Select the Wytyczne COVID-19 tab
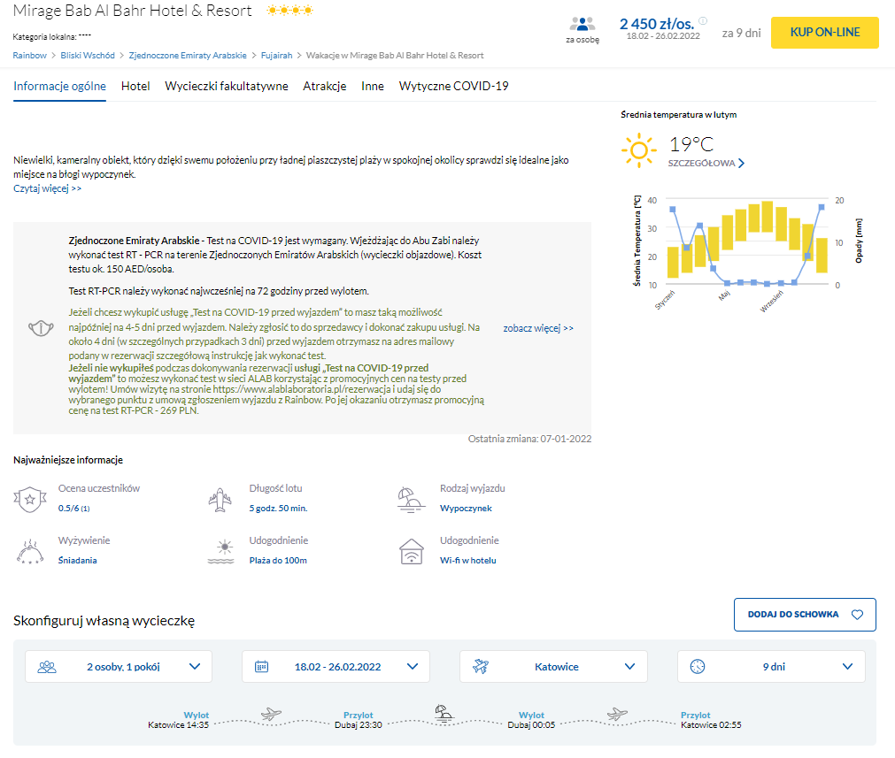 pyautogui.click(x=453, y=86)
